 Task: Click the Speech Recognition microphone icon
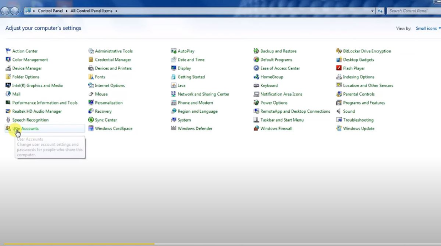click(x=8, y=119)
